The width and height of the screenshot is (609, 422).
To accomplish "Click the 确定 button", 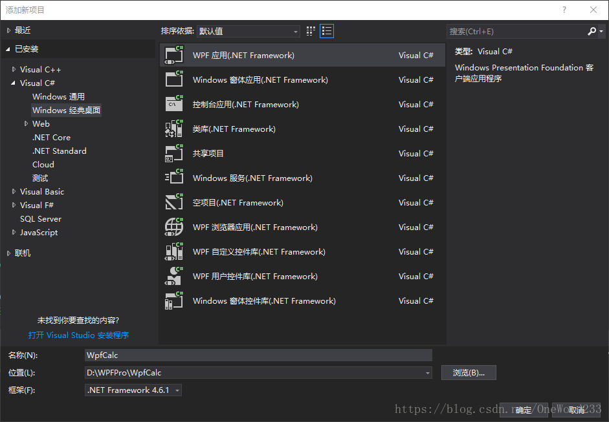I will (524, 410).
